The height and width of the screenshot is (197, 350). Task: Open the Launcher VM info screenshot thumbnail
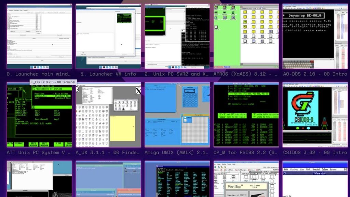[x=108, y=36]
